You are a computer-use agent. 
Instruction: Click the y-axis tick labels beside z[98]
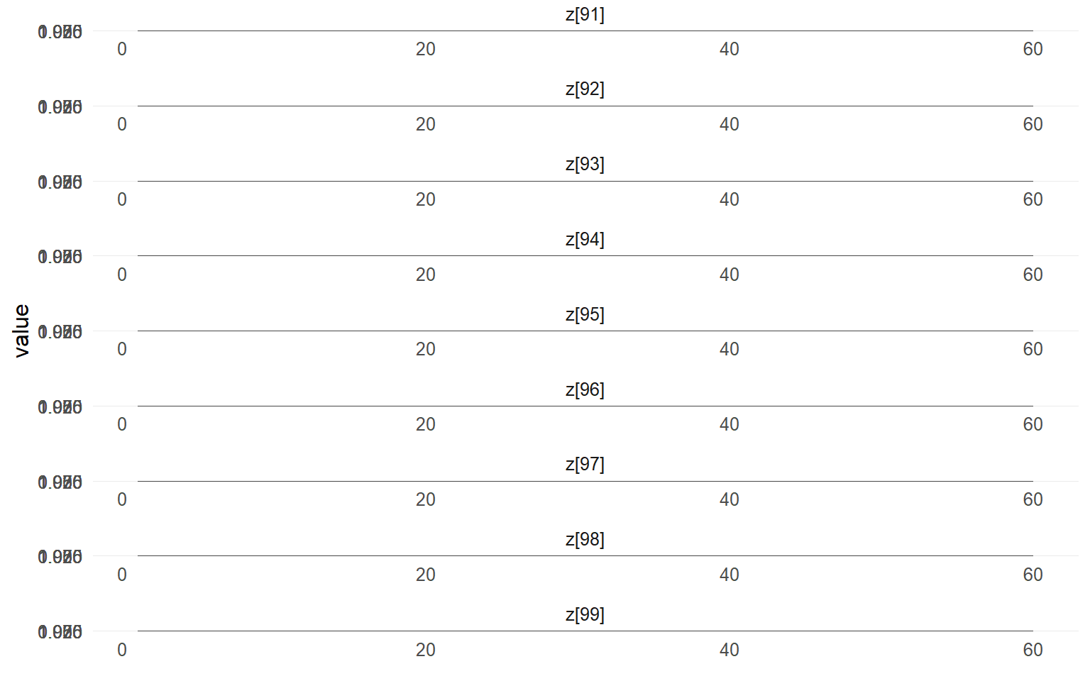(60, 557)
